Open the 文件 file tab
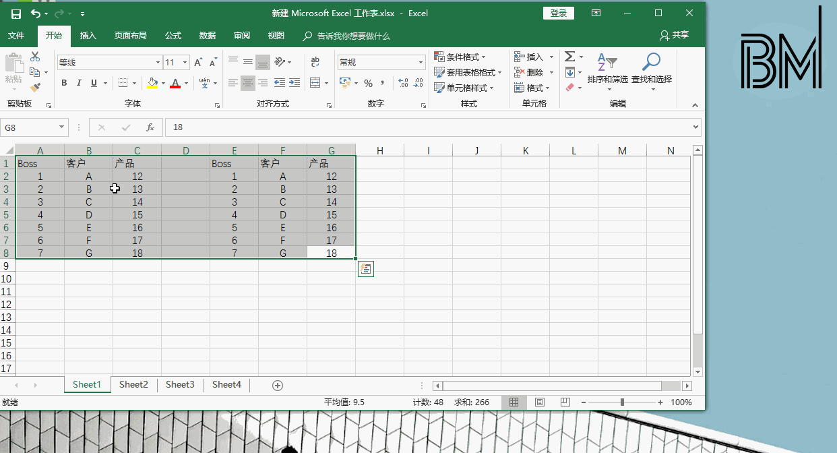The height and width of the screenshot is (453, 837). pos(16,36)
